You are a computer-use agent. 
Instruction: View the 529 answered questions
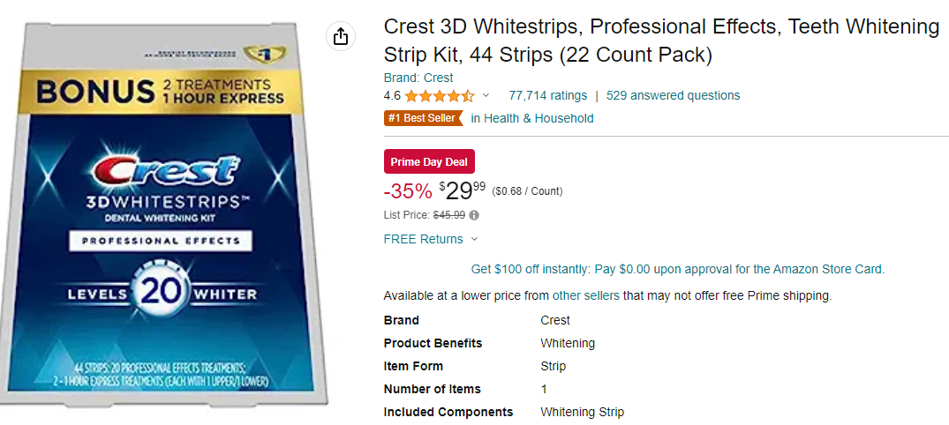tap(673, 95)
